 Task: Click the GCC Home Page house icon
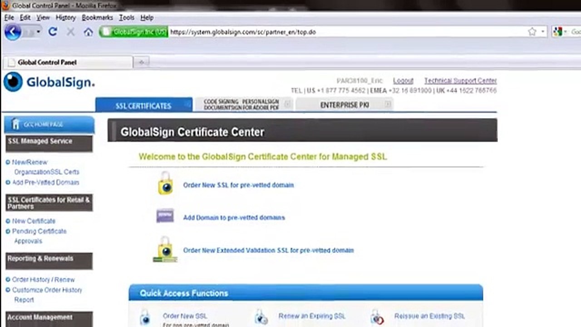coord(16,124)
